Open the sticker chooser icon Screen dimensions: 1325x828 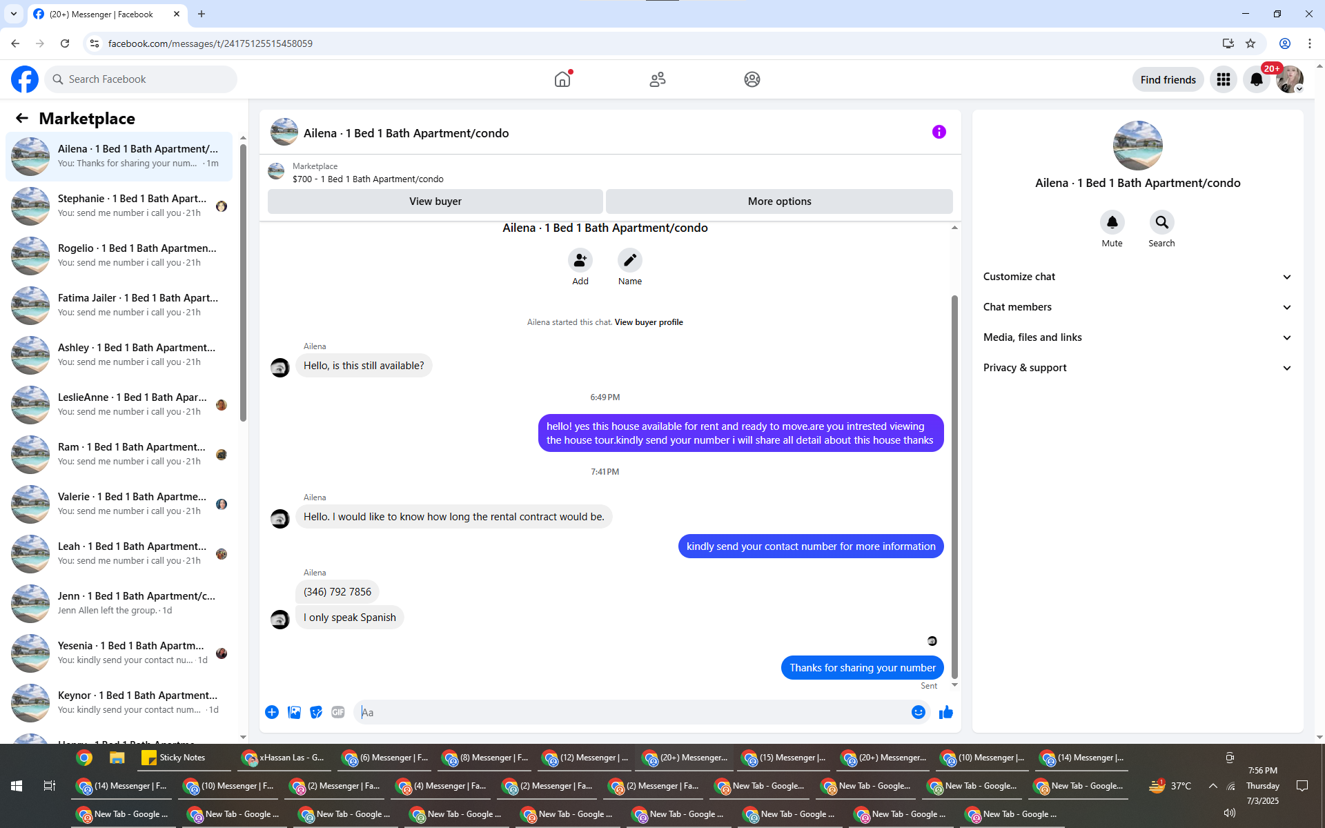316,712
